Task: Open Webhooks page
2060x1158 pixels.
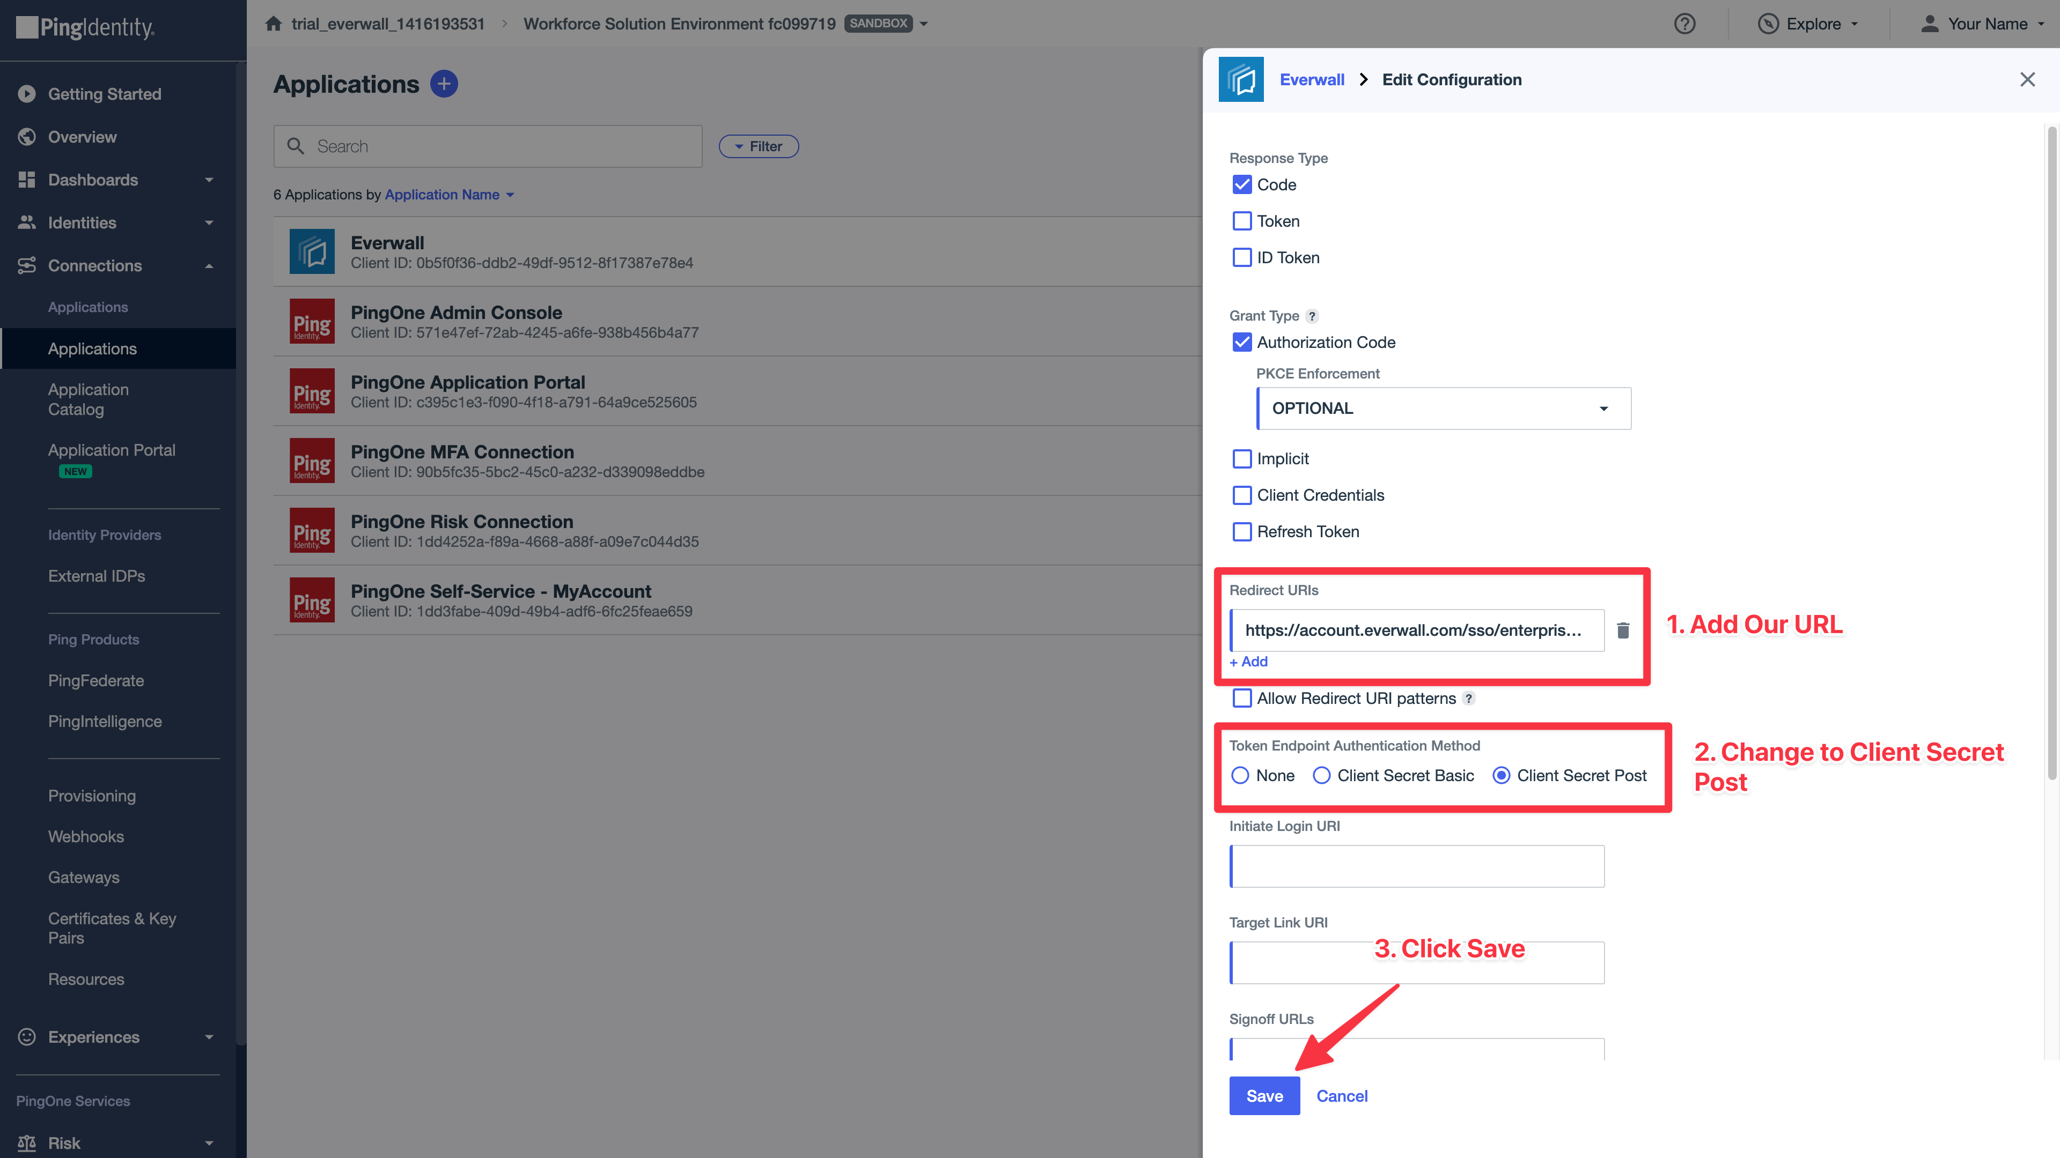Action: (86, 837)
